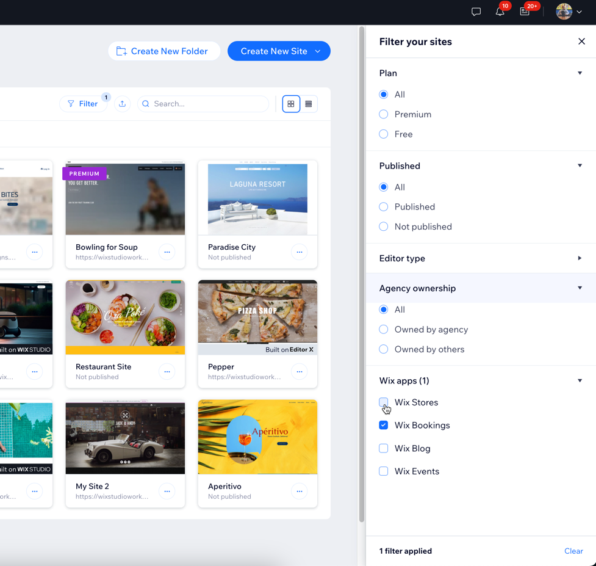Image resolution: width=596 pixels, height=566 pixels.
Task: Open more actions for the BITES site card
Action: pyautogui.click(x=35, y=252)
